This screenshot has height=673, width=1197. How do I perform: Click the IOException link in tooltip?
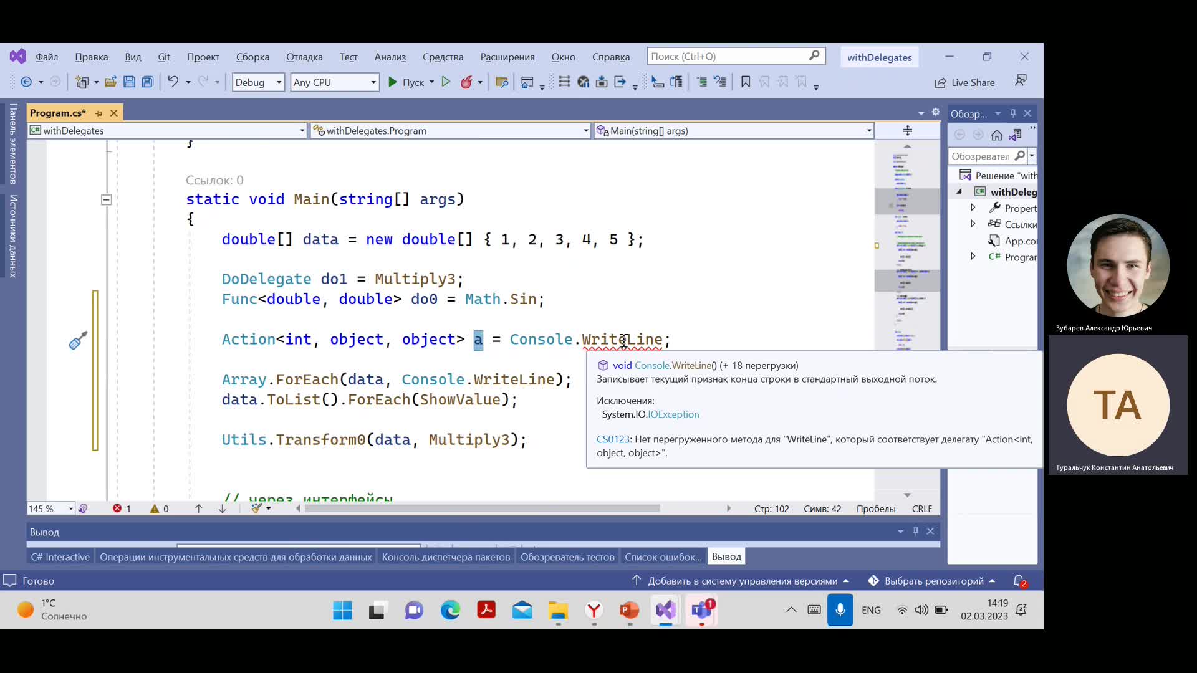[x=673, y=414]
